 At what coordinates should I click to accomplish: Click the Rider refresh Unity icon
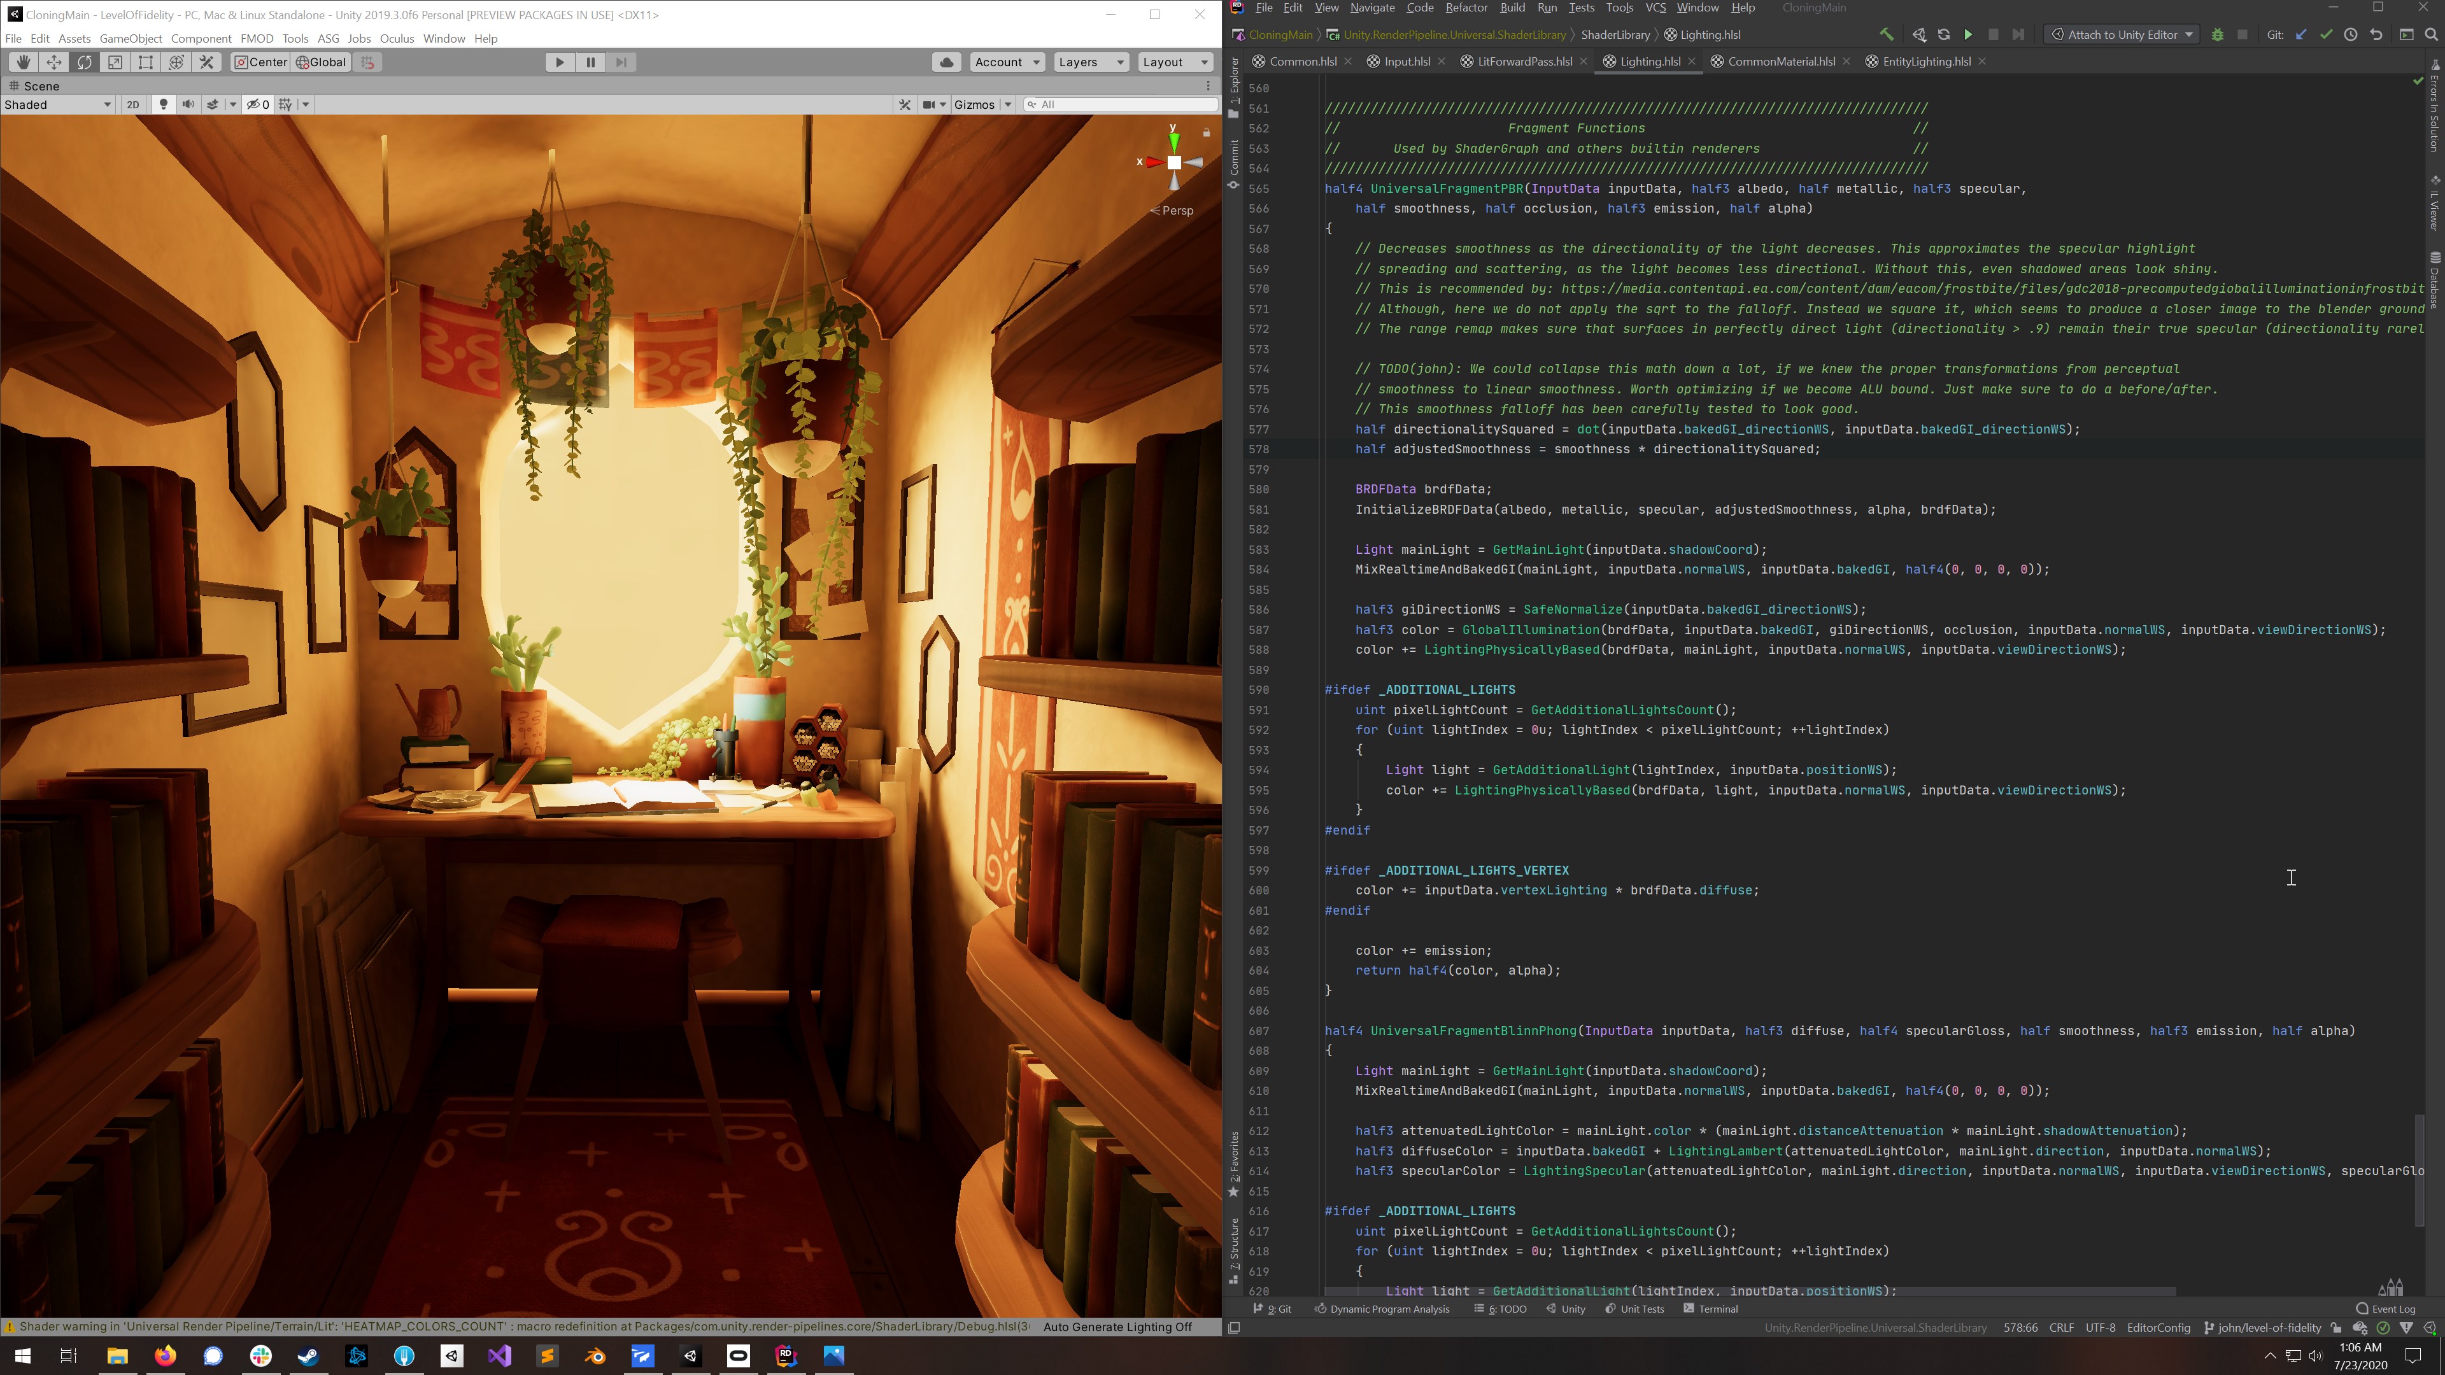1943,34
